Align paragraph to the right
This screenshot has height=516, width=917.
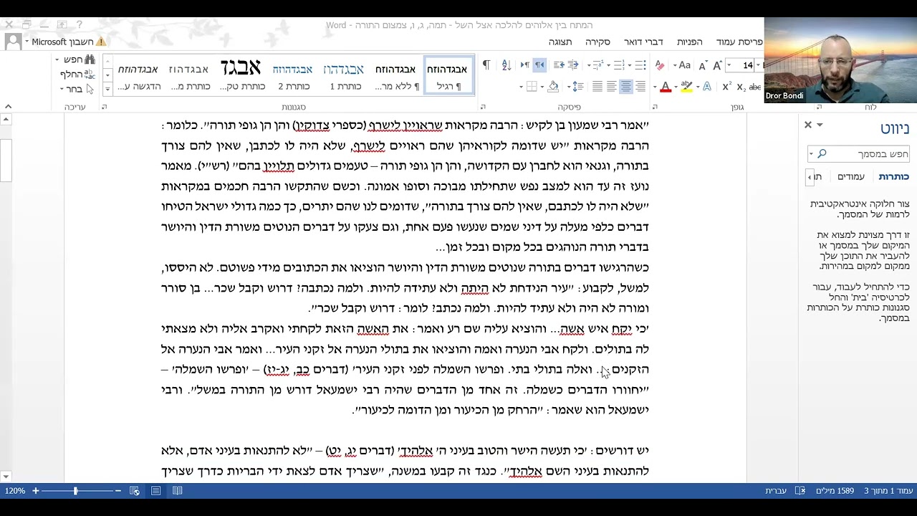pyautogui.click(x=640, y=87)
